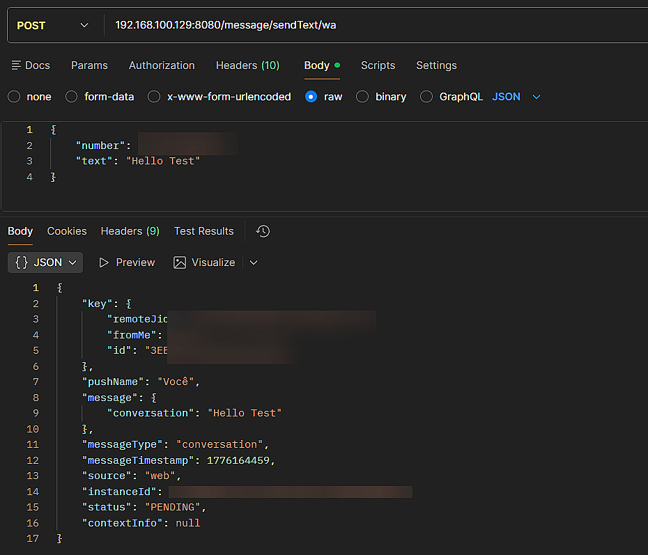Expand the raw JSON language dropdown
648x555 pixels.
pos(537,97)
